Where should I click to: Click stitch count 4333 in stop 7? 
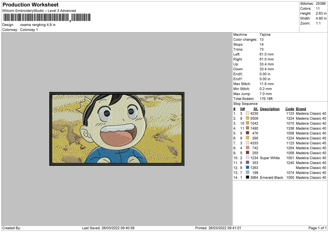coord(254,143)
